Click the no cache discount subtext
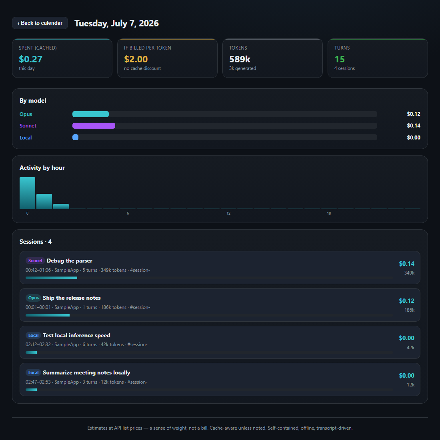 142,68
